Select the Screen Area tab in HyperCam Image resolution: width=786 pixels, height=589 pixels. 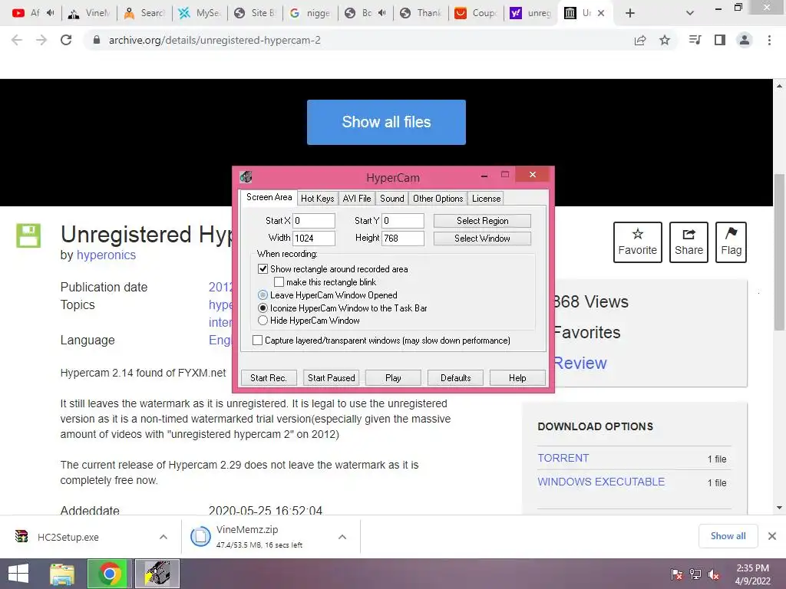pyautogui.click(x=269, y=197)
